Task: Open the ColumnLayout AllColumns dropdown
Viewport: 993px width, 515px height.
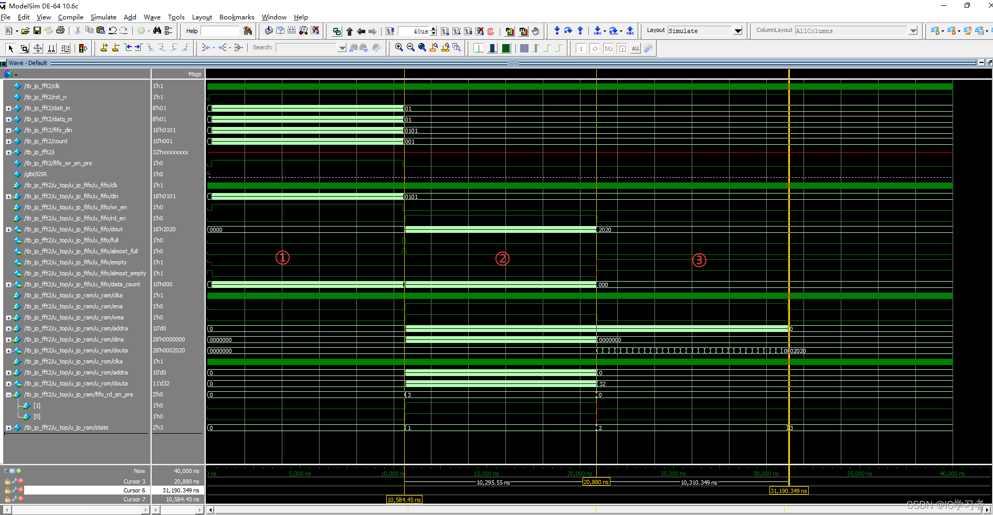Action: 913,31
